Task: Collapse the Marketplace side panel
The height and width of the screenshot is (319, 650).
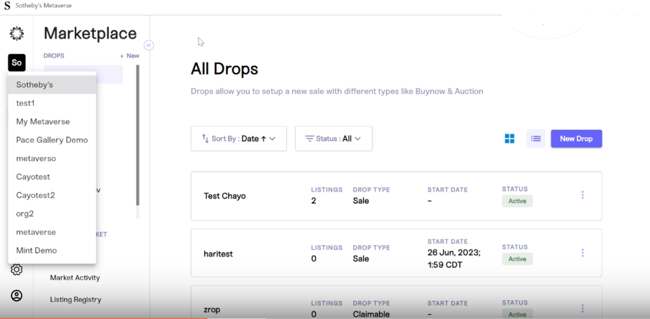Action: click(149, 45)
